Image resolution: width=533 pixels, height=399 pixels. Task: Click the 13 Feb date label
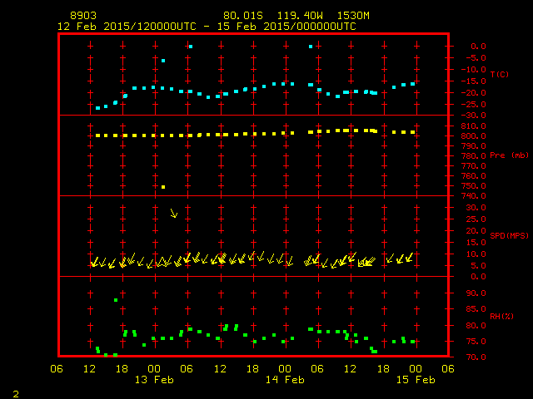tap(154, 380)
